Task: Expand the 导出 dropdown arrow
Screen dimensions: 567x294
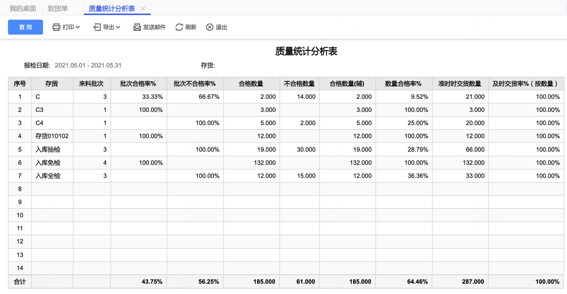Action: (118, 27)
